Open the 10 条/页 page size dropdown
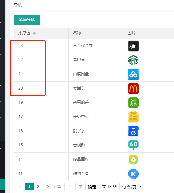The image size is (174, 193). tap(131, 187)
